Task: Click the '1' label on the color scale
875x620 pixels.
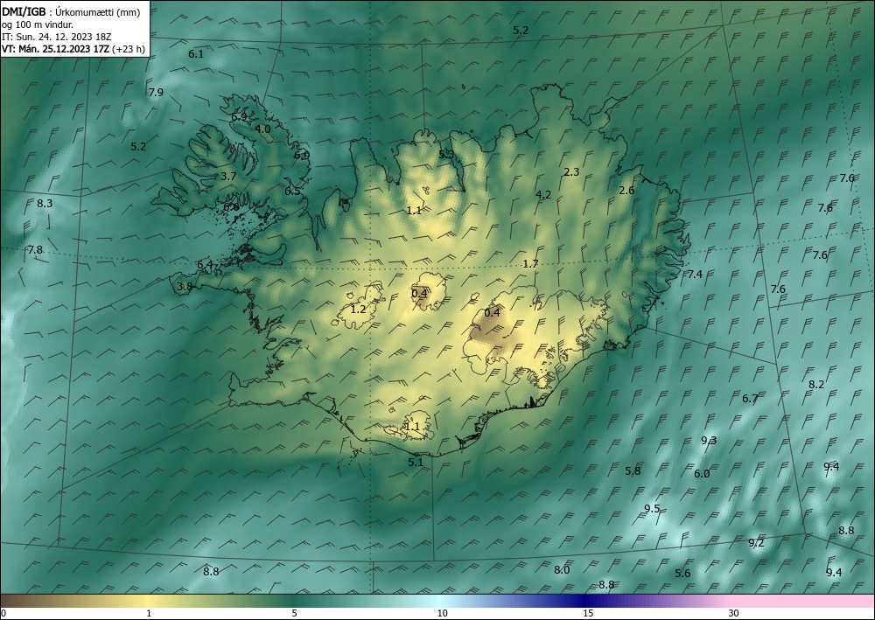Action: [x=149, y=614]
